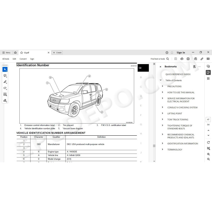Click the document scrollbar up arrow
The height and width of the screenshot is (212, 212).
click(154, 64)
